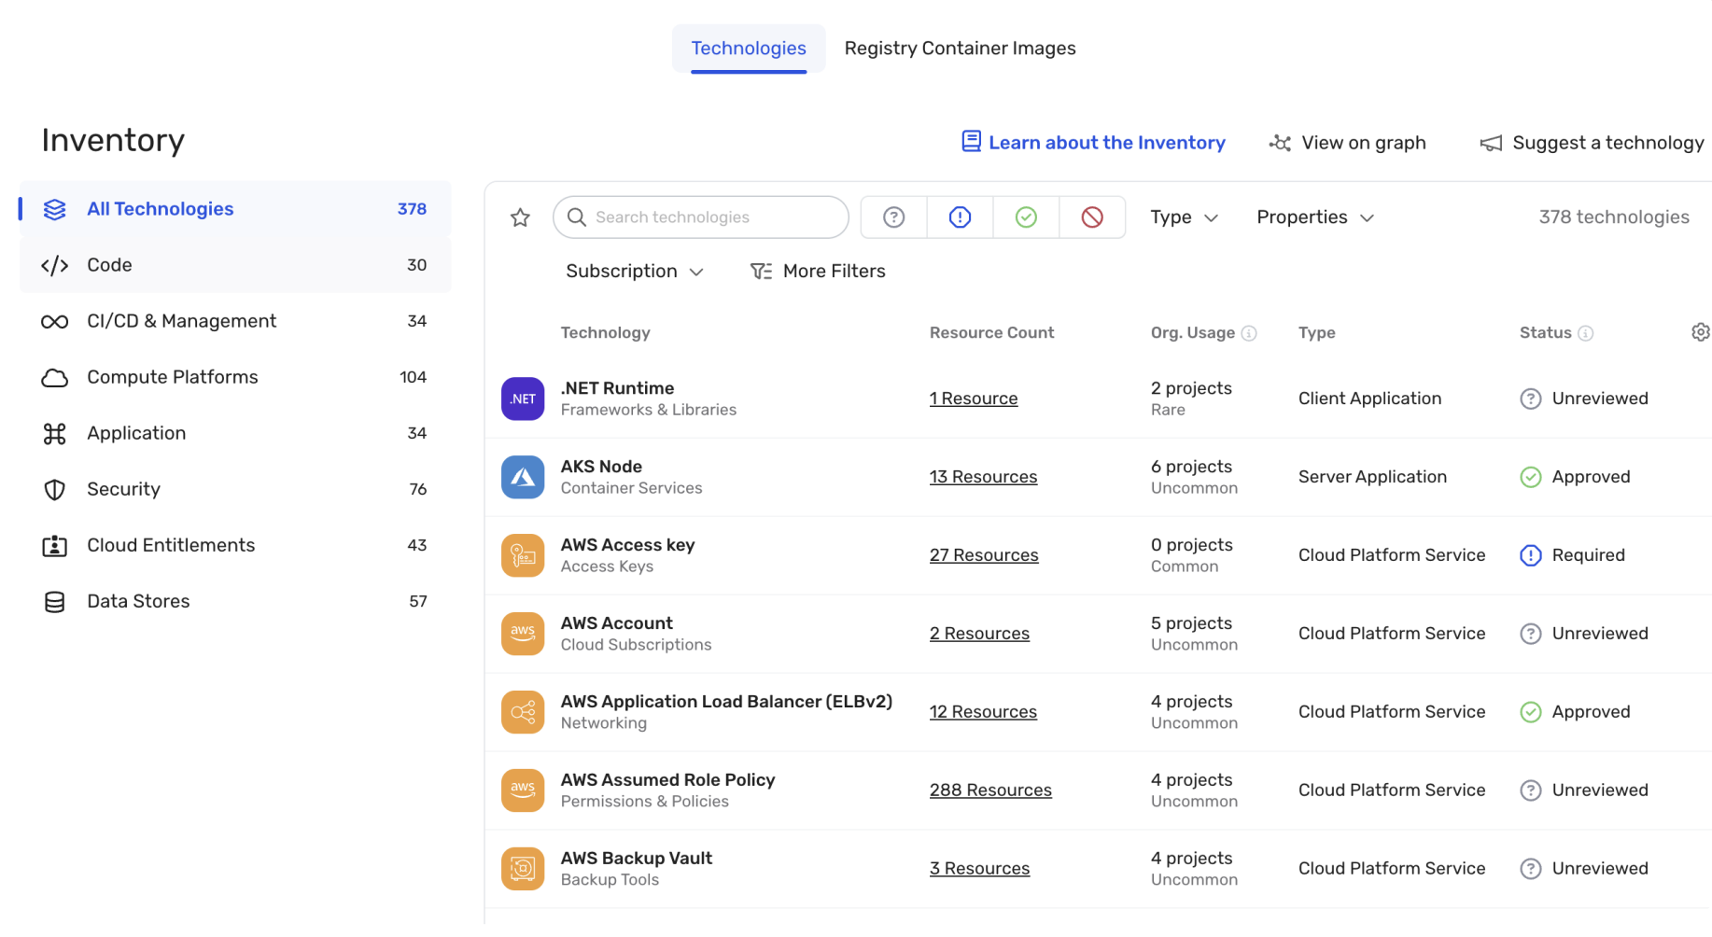Filter by Required status exclamation icon

pos(960,217)
